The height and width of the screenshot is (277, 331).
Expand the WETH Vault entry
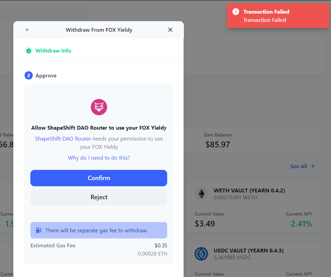tap(253, 207)
